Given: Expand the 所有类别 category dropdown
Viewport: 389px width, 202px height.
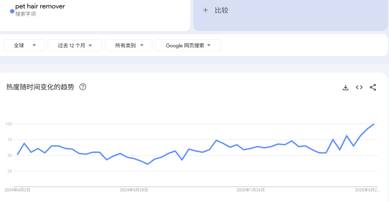Looking at the screenshot, I should (129, 45).
